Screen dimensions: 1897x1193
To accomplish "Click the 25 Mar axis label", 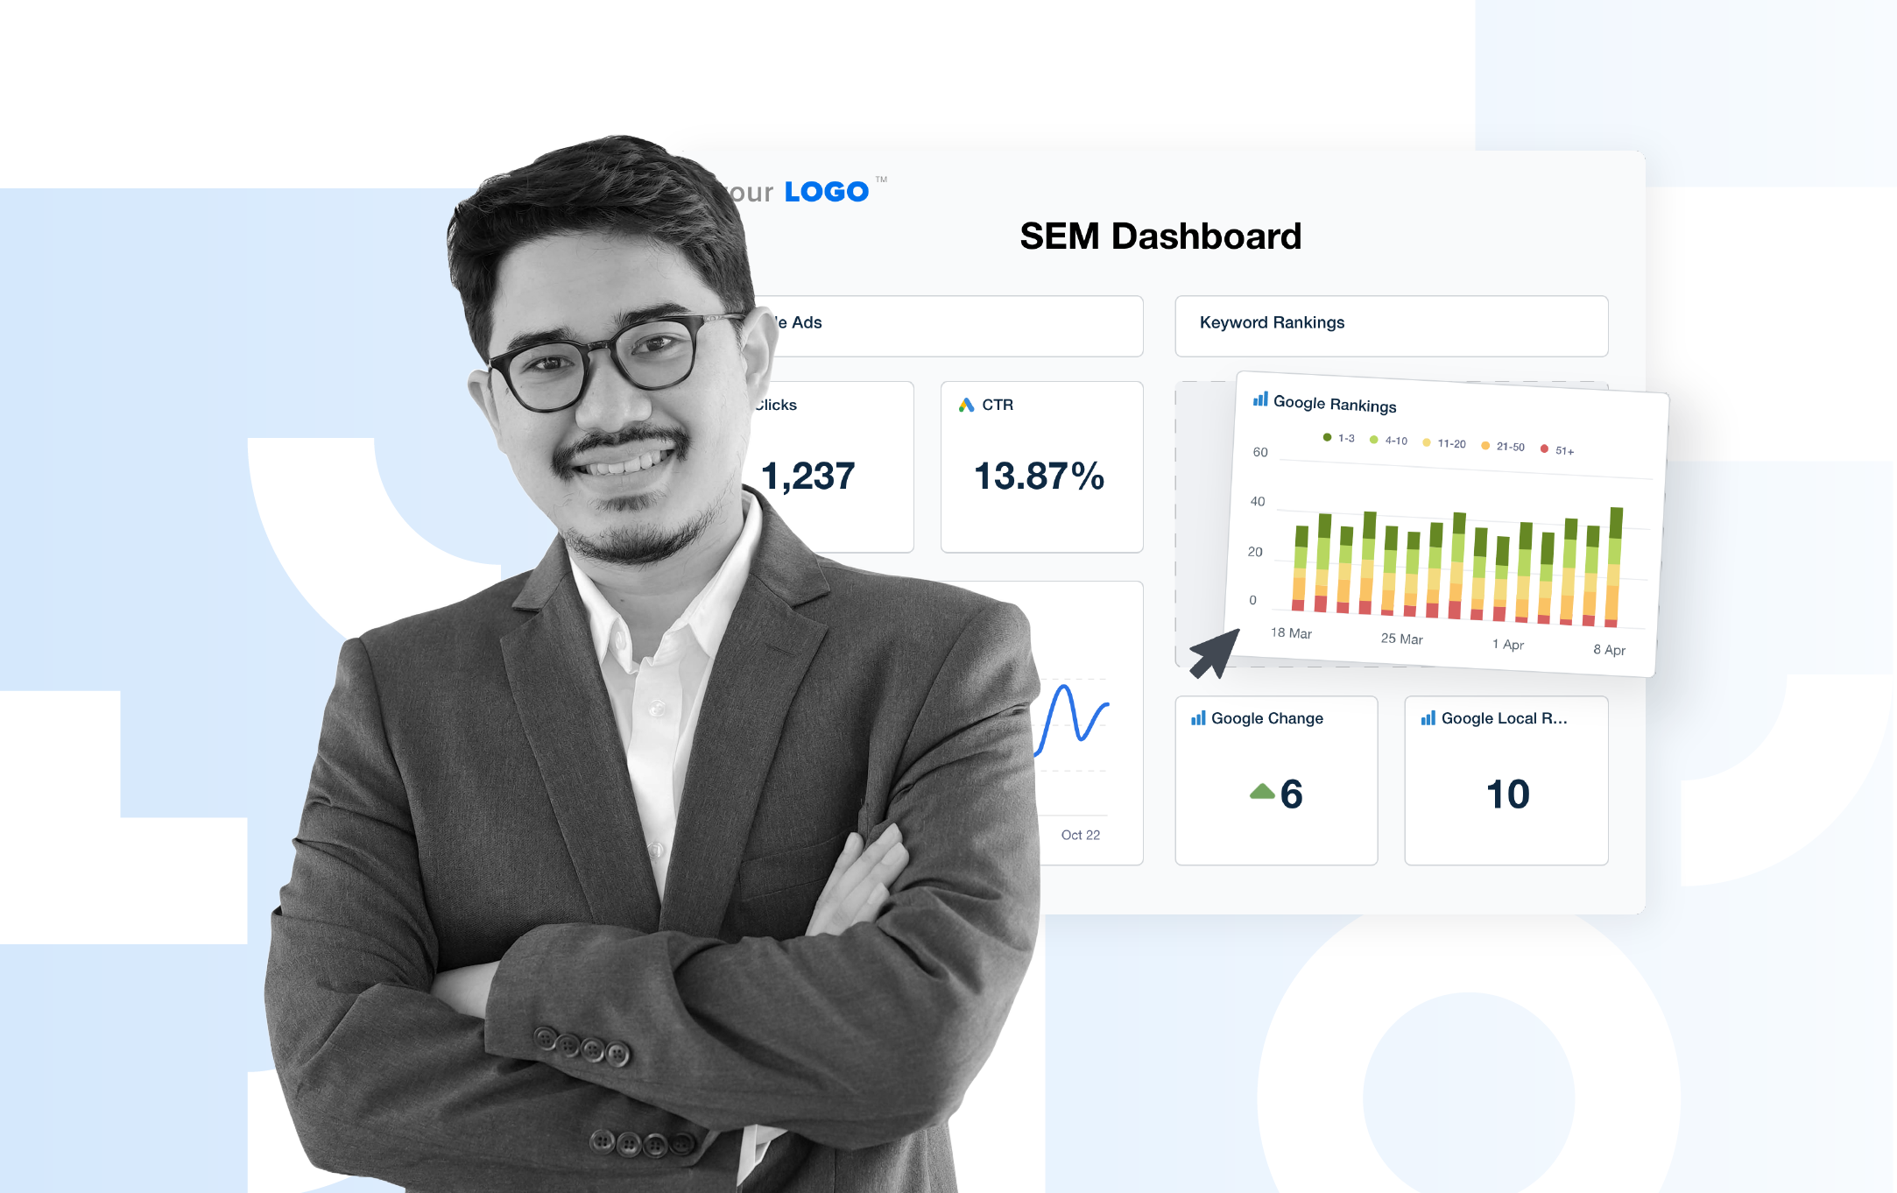I will click(x=1401, y=639).
